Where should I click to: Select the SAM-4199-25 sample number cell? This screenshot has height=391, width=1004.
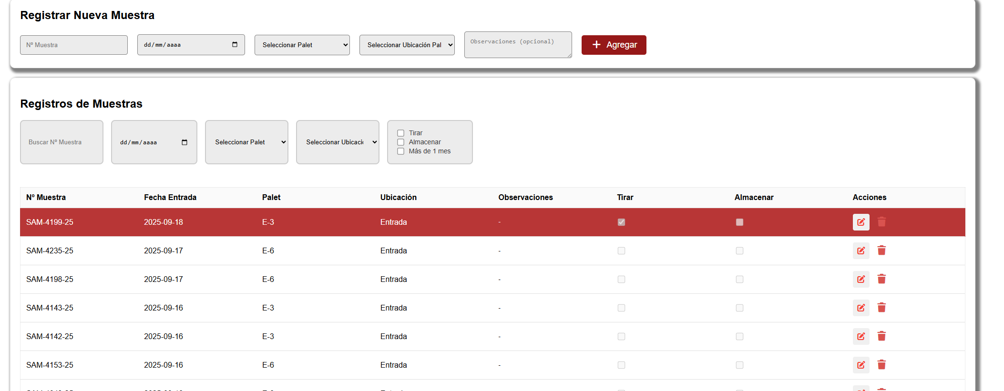50,222
